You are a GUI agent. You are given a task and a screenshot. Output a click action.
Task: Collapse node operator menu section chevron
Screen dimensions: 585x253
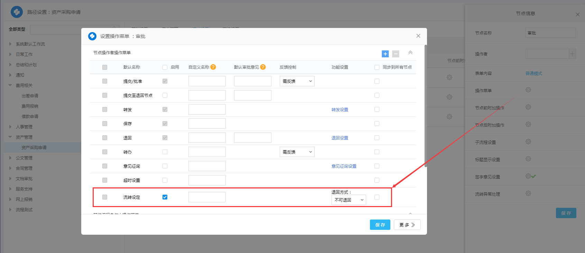tap(410, 53)
